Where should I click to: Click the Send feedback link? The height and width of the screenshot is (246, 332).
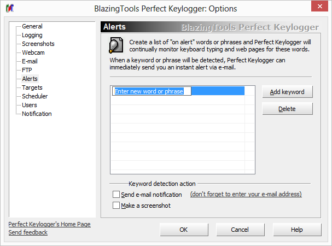point(28,232)
